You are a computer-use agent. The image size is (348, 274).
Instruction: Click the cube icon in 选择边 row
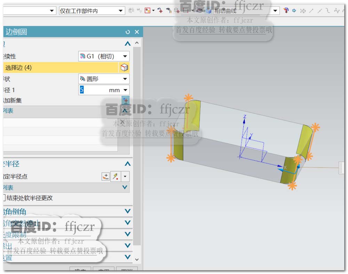[124, 67]
